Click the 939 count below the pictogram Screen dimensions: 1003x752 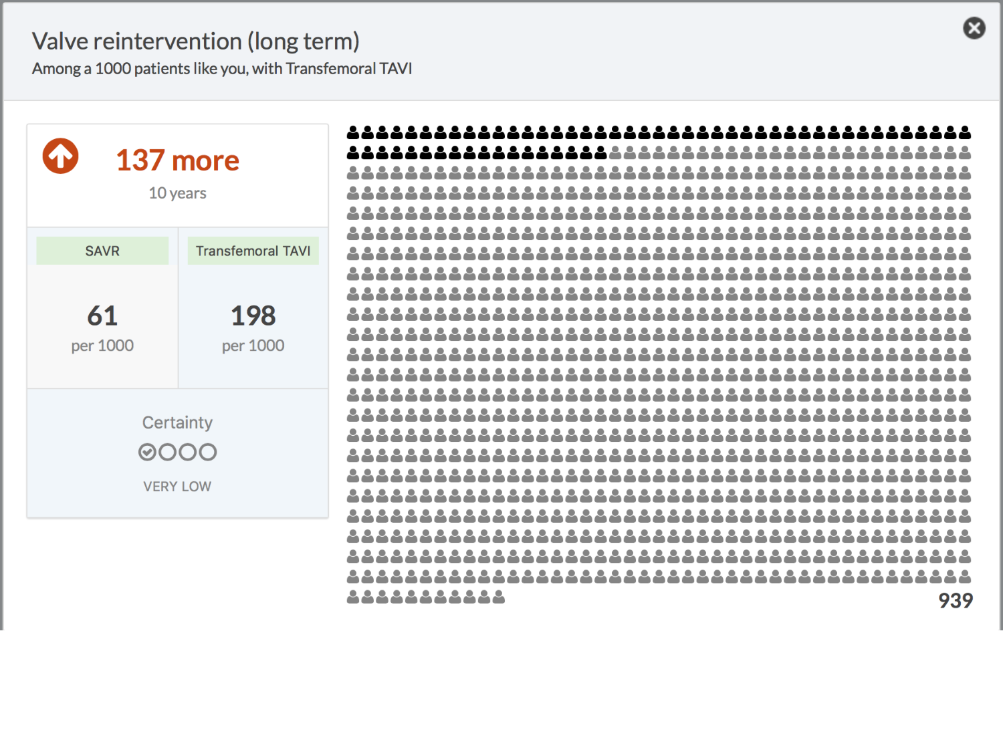956,600
